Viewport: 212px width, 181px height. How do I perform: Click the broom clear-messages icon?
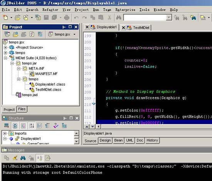pos(15,158)
